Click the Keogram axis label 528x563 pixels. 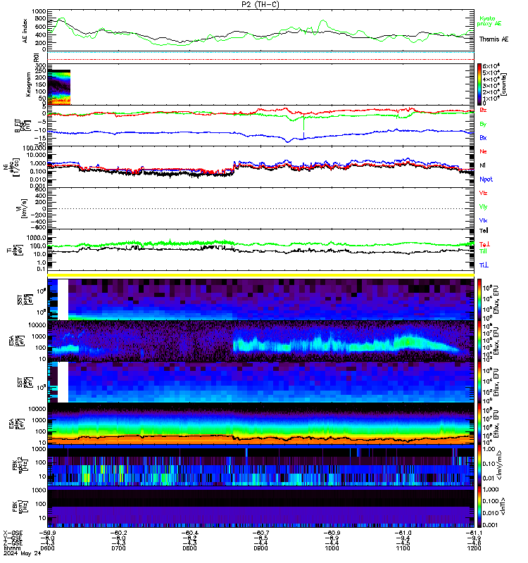[27, 84]
